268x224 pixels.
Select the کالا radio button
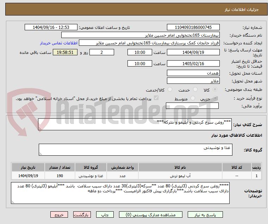click(215, 89)
